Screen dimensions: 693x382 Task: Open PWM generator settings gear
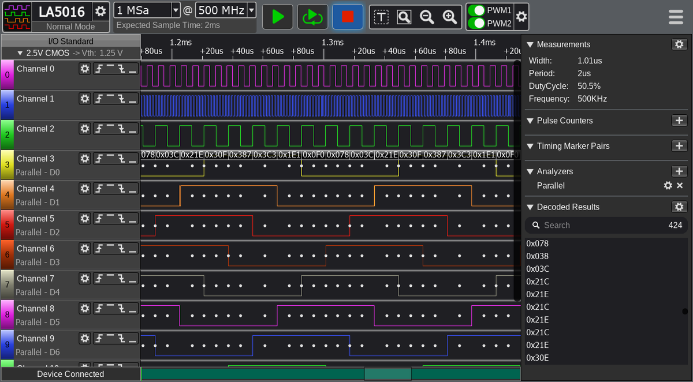tap(521, 17)
